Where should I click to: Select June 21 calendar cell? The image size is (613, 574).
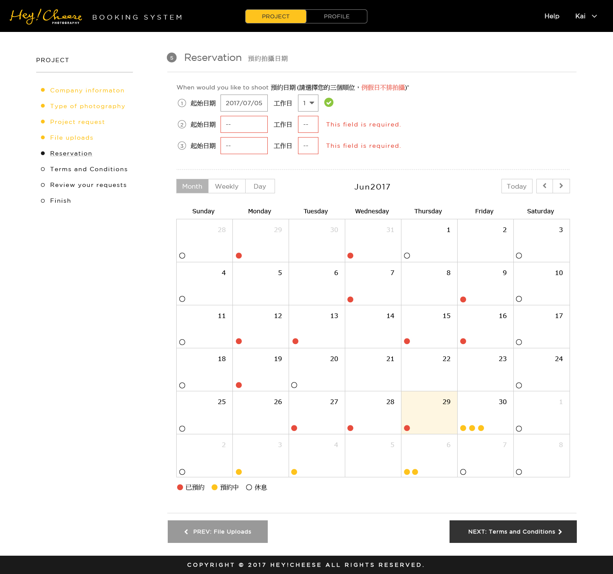373,370
